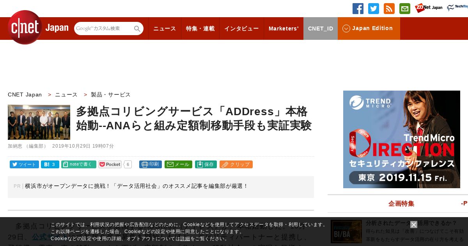The image size is (468, 246).
Task: Open the email newsletter icon in header
Action: (x=405, y=9)
